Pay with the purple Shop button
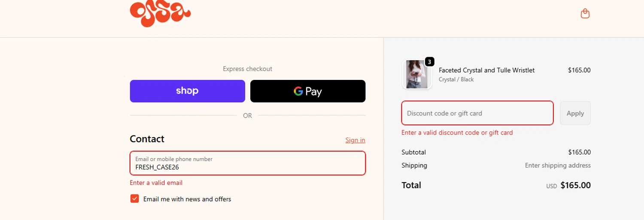This screenshot has width=644, height=220. point(187,91)
